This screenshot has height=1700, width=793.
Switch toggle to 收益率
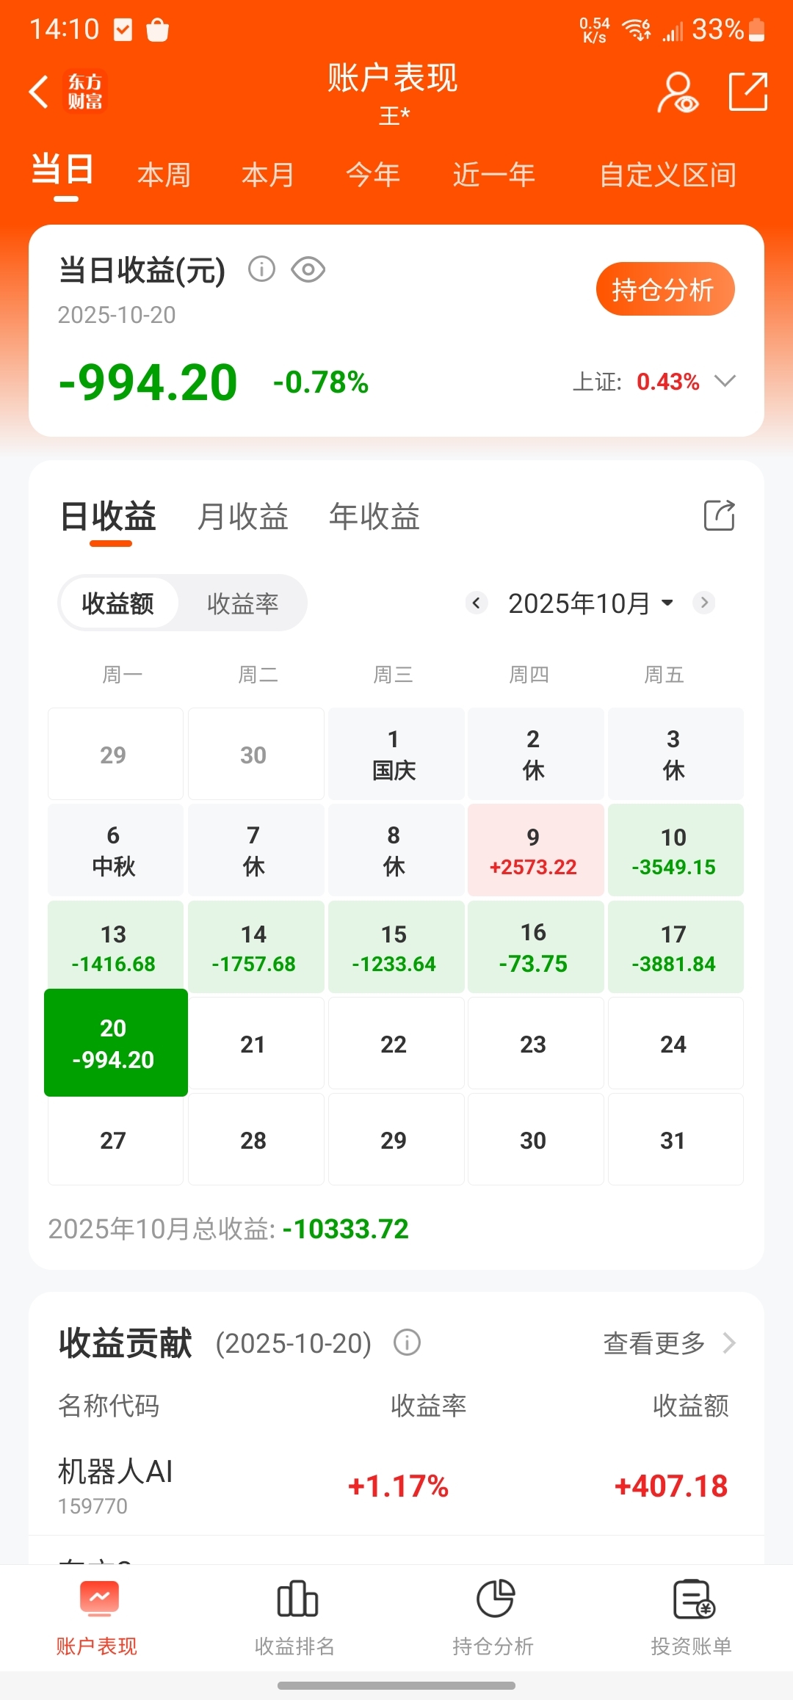pyautogui.click(x=242, y=603)
